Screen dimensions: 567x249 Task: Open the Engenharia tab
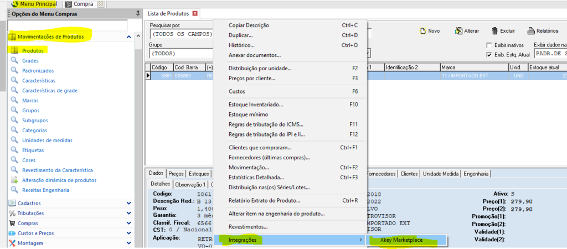(x=476, y=174)
